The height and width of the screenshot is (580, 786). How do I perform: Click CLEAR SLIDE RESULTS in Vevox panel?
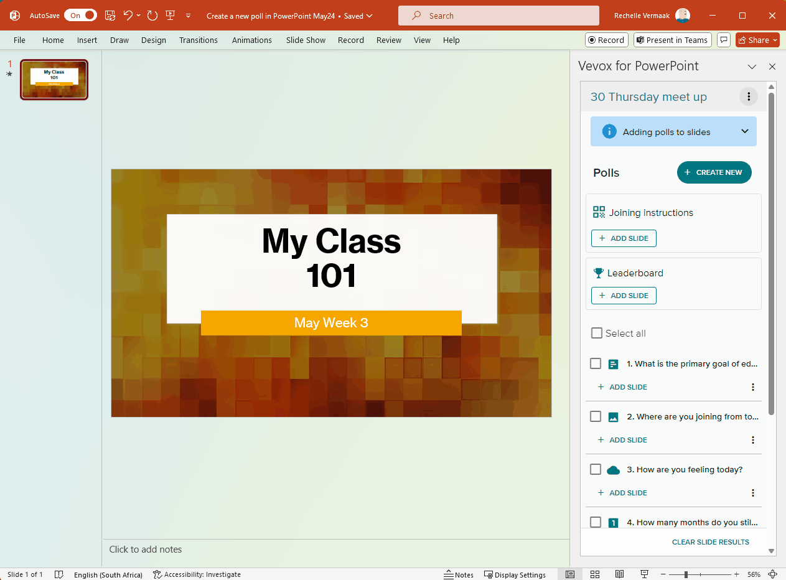pos(710,541)
